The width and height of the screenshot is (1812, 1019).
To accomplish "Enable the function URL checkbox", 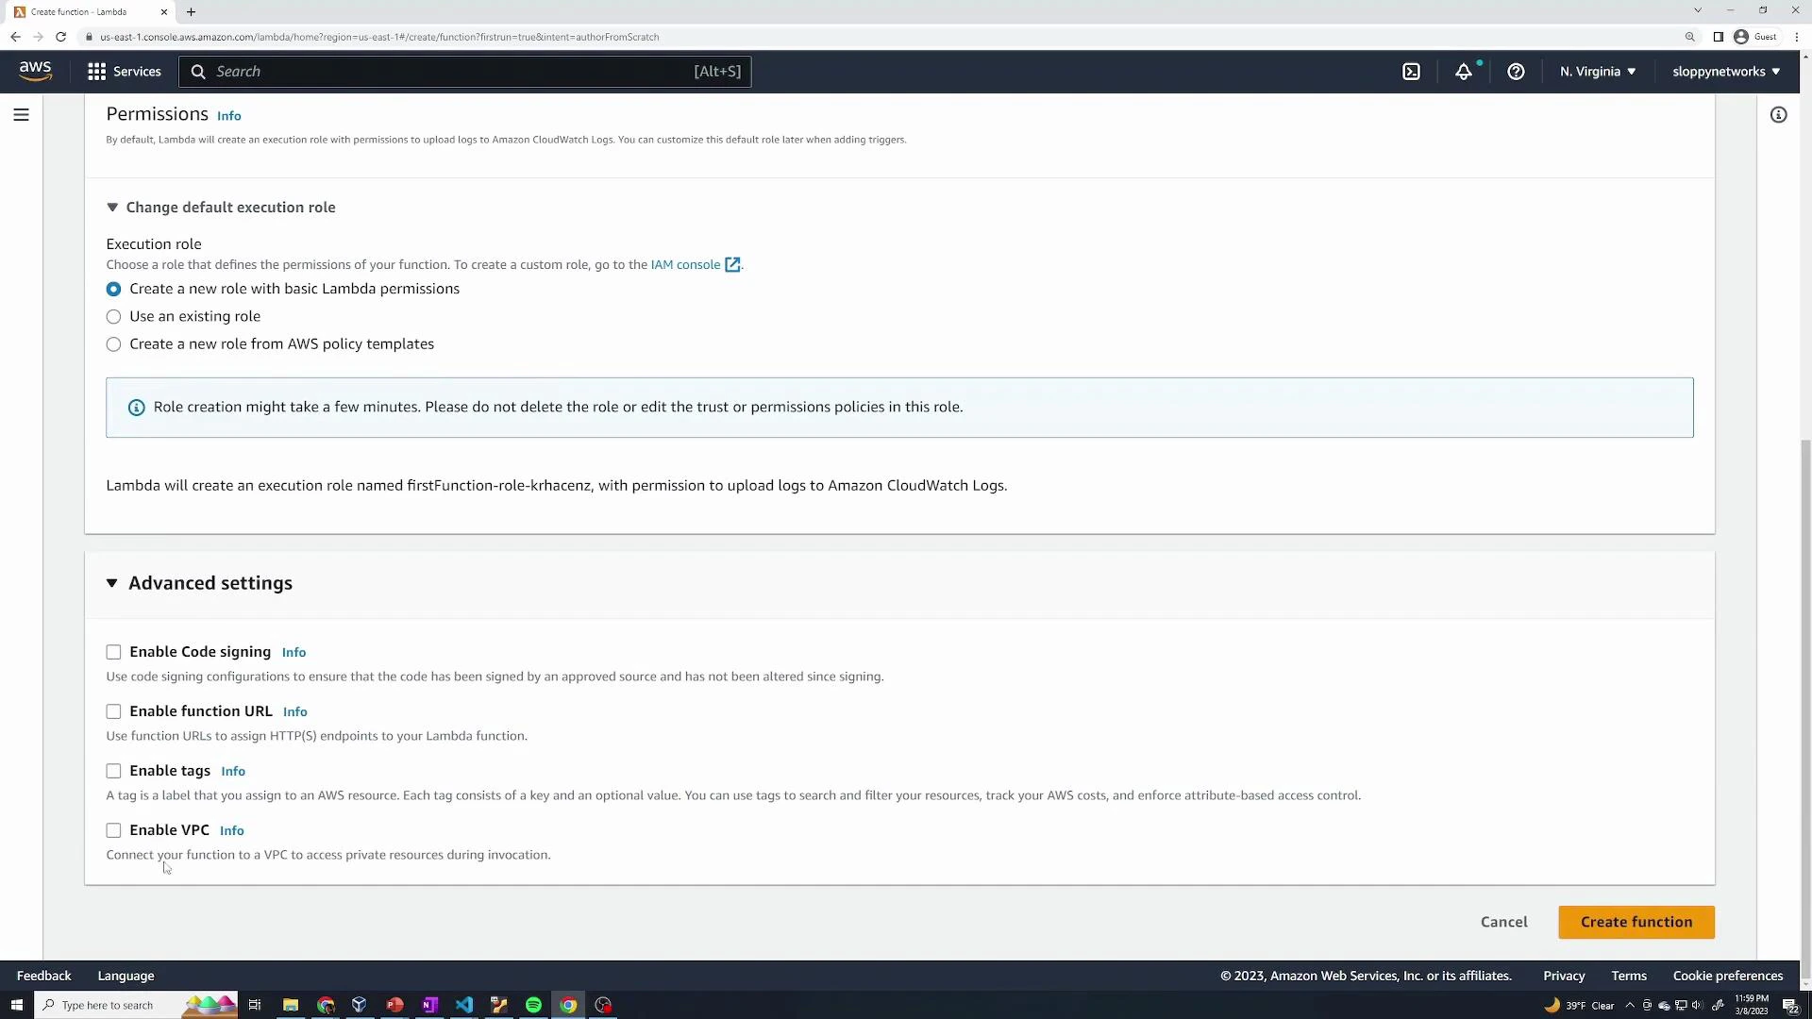I will tap(113, 710).
